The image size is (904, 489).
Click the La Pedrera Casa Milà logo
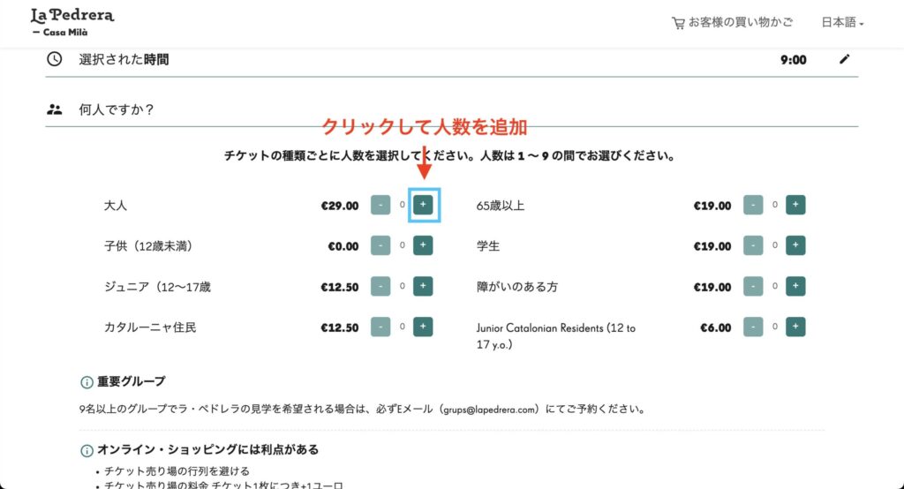[72, 21]
